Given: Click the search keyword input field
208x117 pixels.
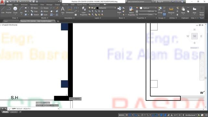Looking at the screenshot, I should point(139,1).
